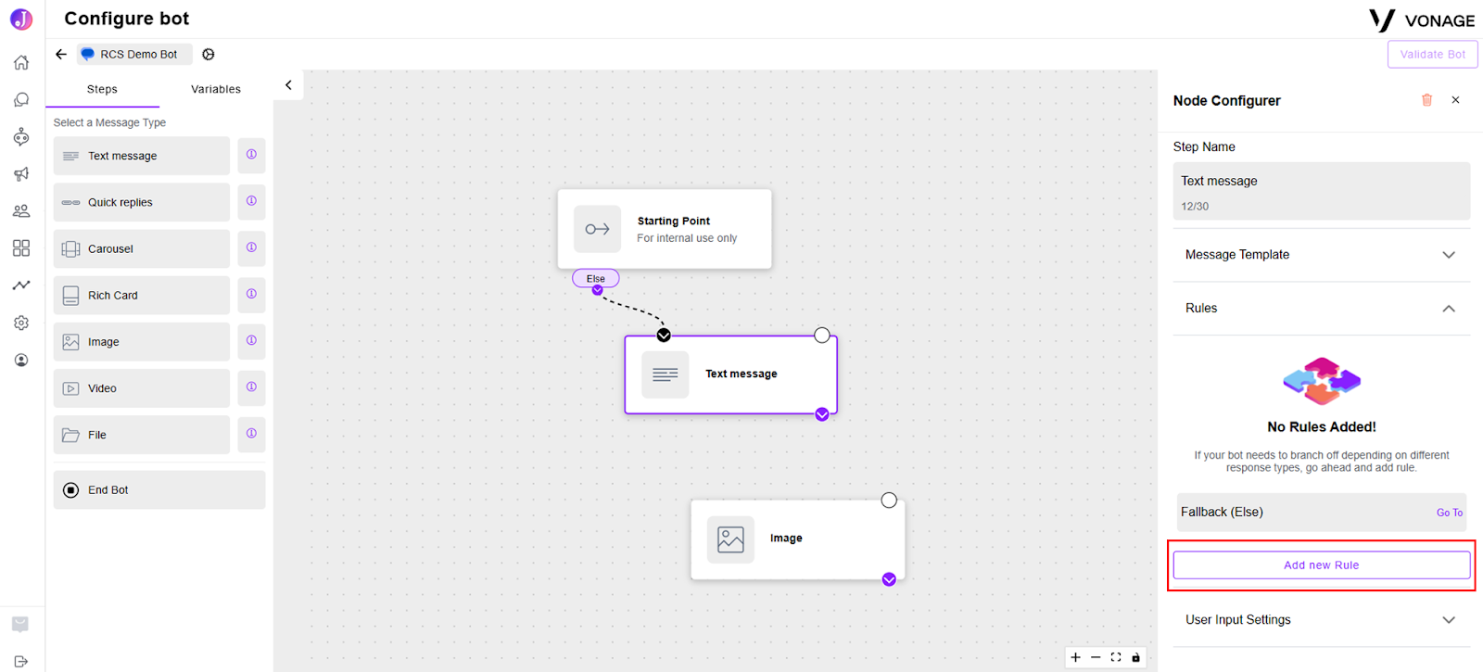Click Image node's top-right circle handle
This screenshot has width=1483, height=672.
[x=889, y=501]
